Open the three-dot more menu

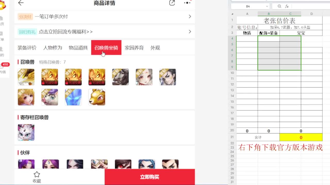[187, 3]
